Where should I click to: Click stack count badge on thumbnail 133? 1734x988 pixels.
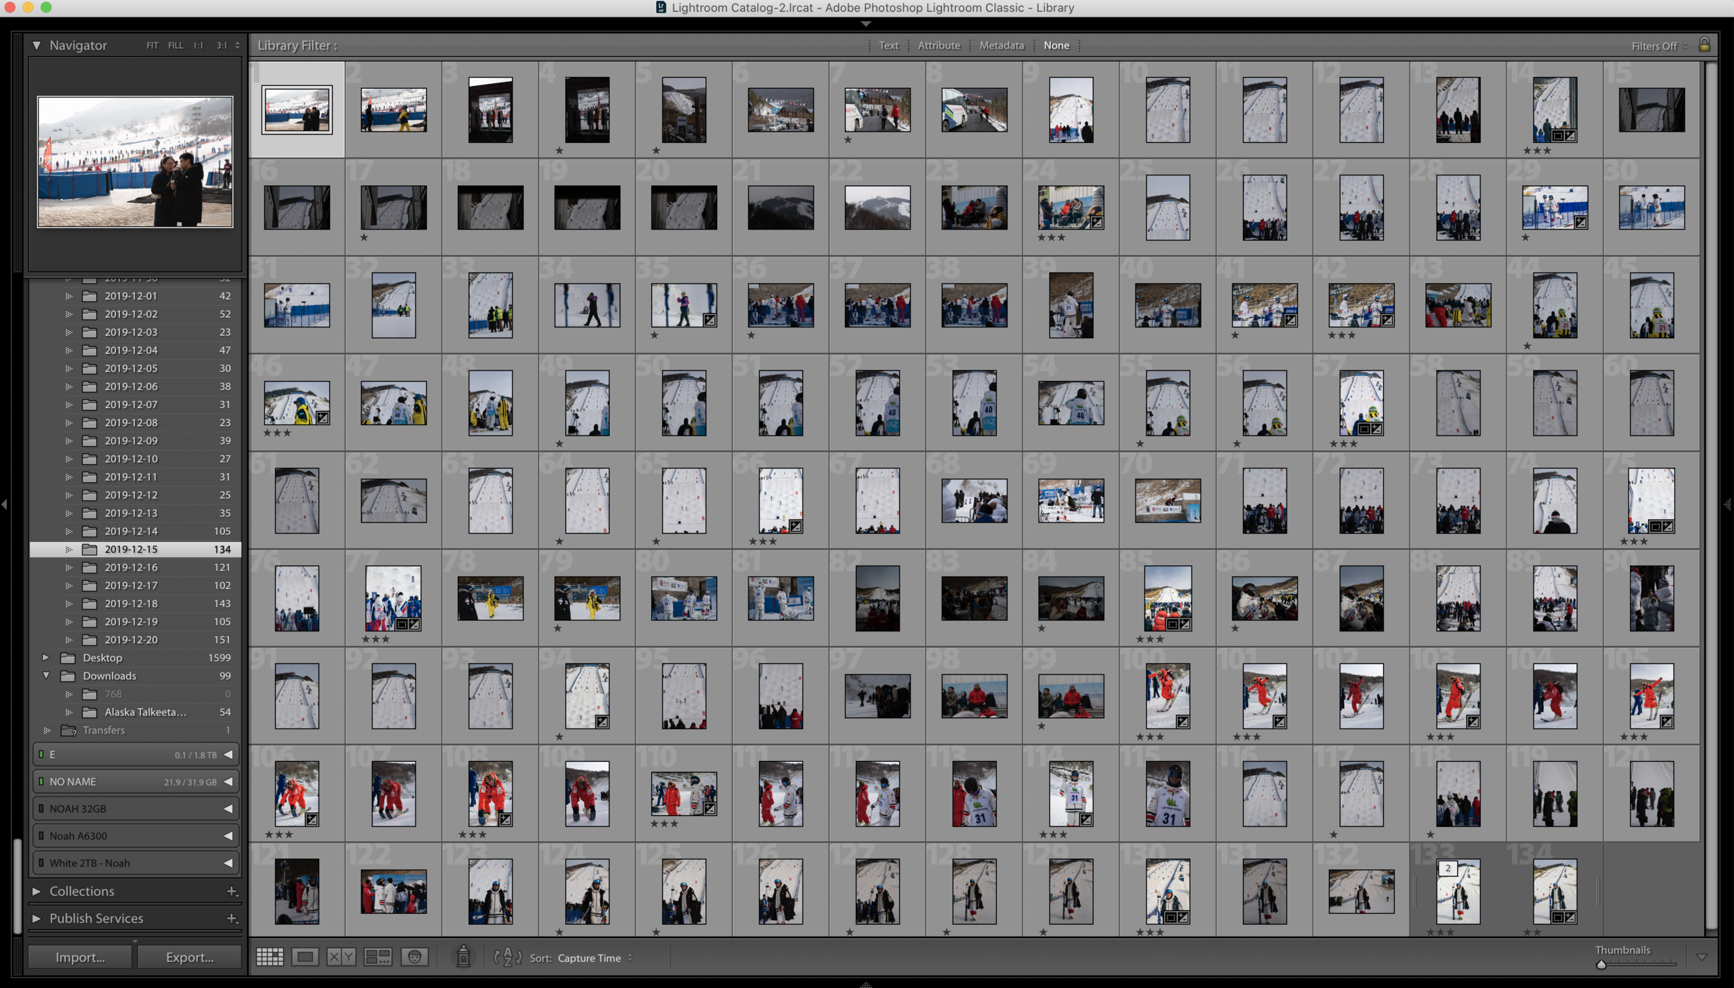click(1448, 868)
